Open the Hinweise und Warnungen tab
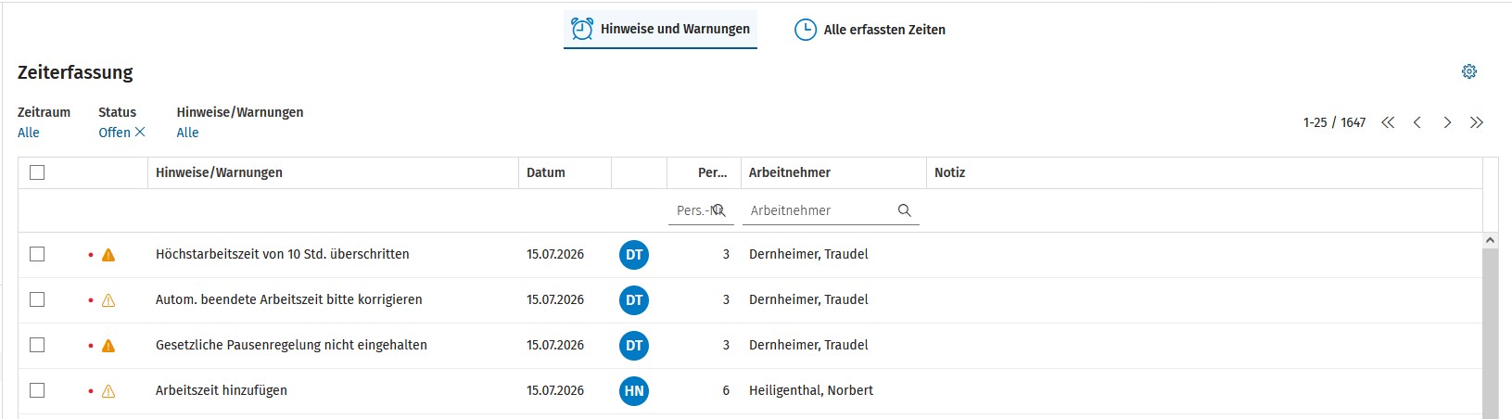The width and height of the screenshot is (1512, 419). (660, 29)
